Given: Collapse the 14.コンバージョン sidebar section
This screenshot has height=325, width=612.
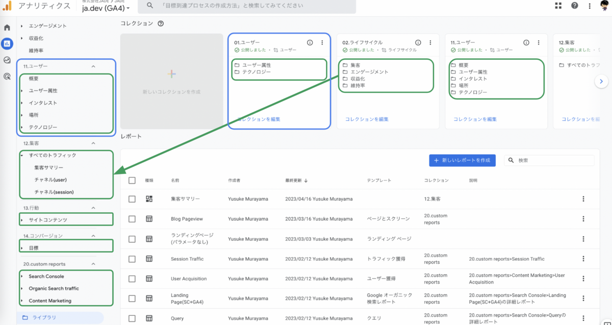Looking at the screenshot, I should coord(93,236).
